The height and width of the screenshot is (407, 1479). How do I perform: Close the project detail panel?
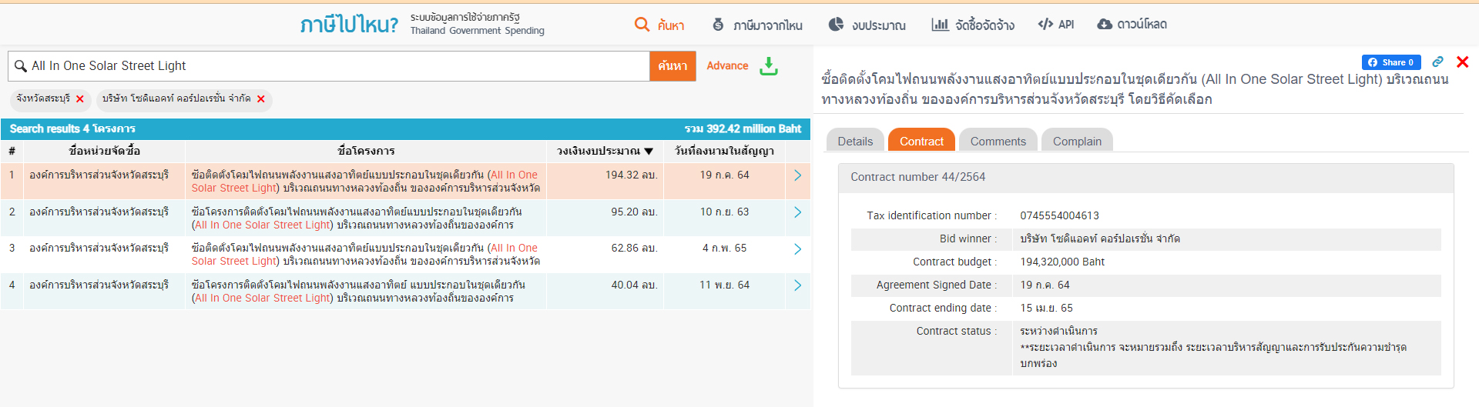pyautogui.click(x=1462, y=62)
